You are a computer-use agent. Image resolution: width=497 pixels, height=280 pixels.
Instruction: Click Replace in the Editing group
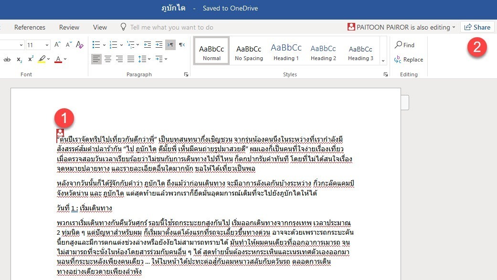(x=409, y=60)
